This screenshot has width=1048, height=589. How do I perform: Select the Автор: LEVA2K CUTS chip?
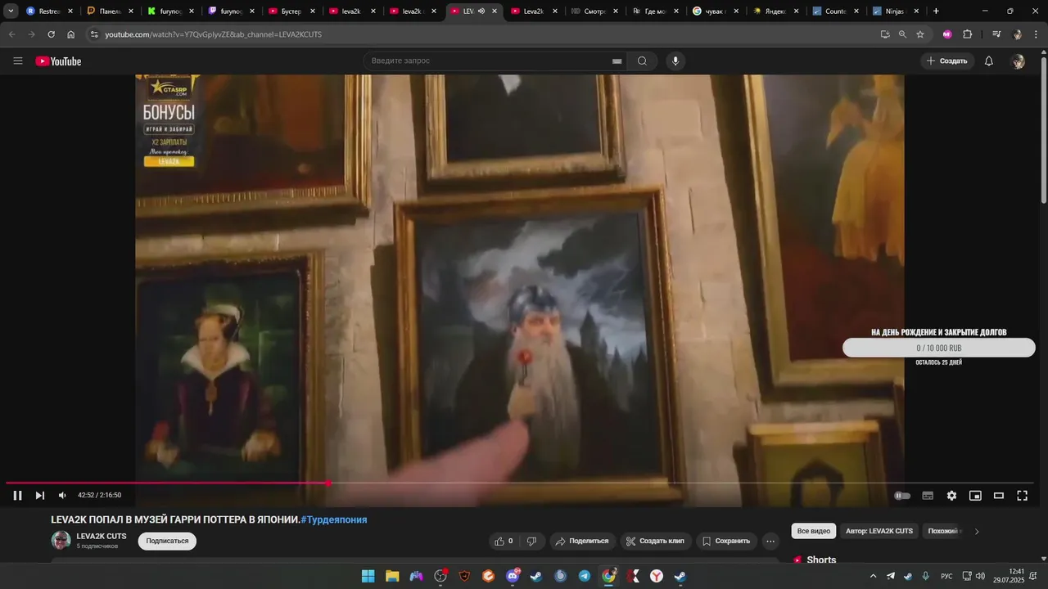(x=879, y=531)
